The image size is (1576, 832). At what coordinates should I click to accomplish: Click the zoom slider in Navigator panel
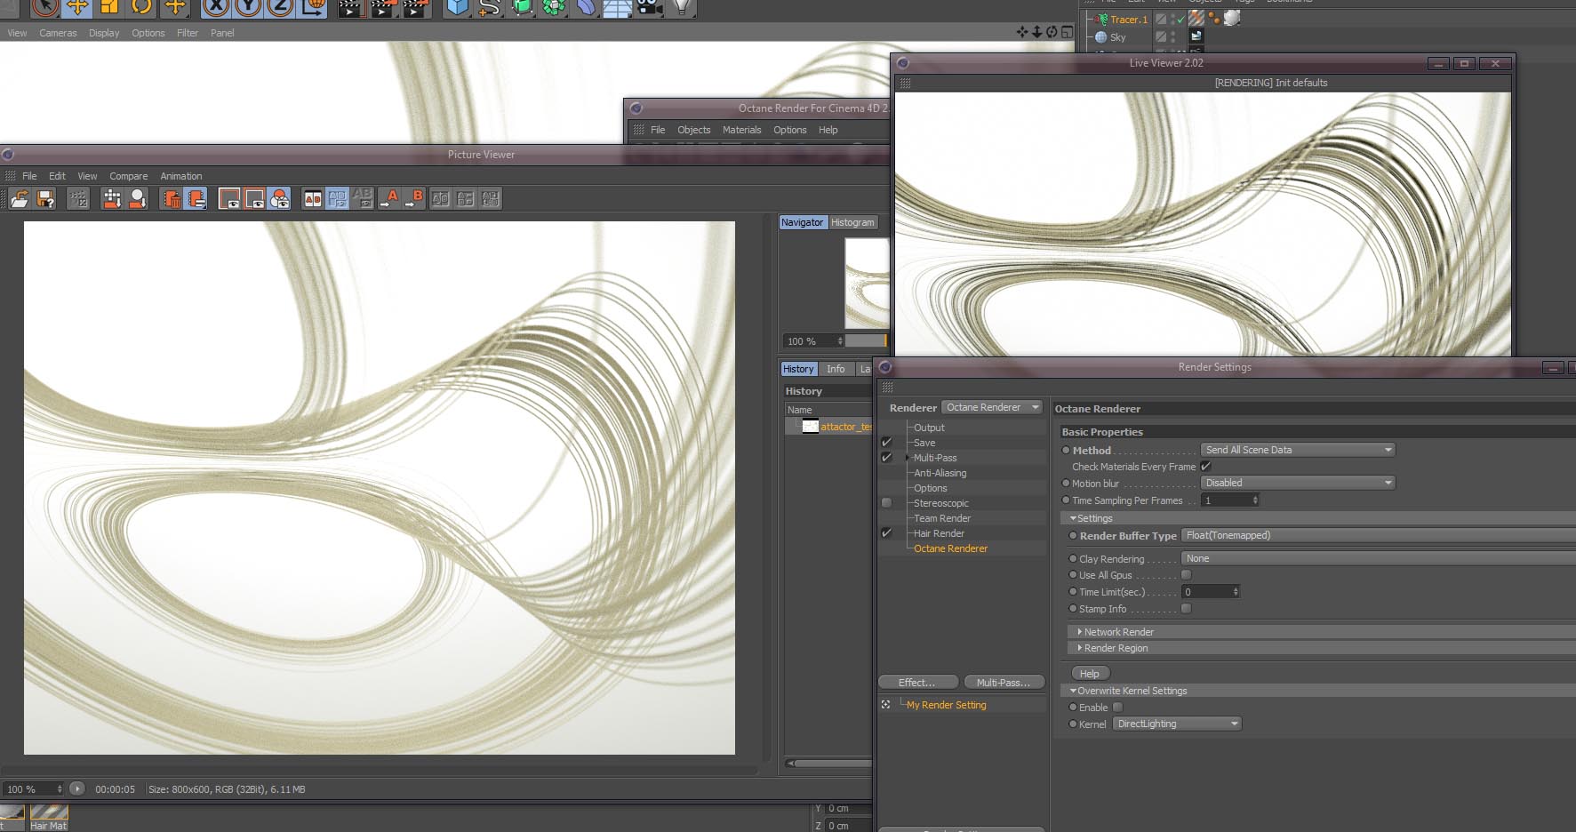pyautogui.click(x=865, y=341)
